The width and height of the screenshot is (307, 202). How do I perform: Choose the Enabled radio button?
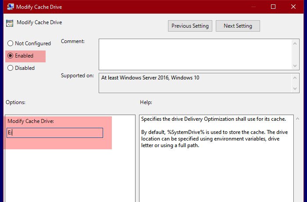point(11,56)
